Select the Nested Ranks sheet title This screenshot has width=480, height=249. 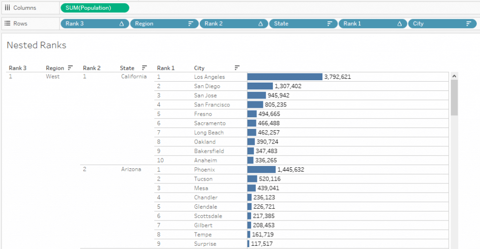37,45
